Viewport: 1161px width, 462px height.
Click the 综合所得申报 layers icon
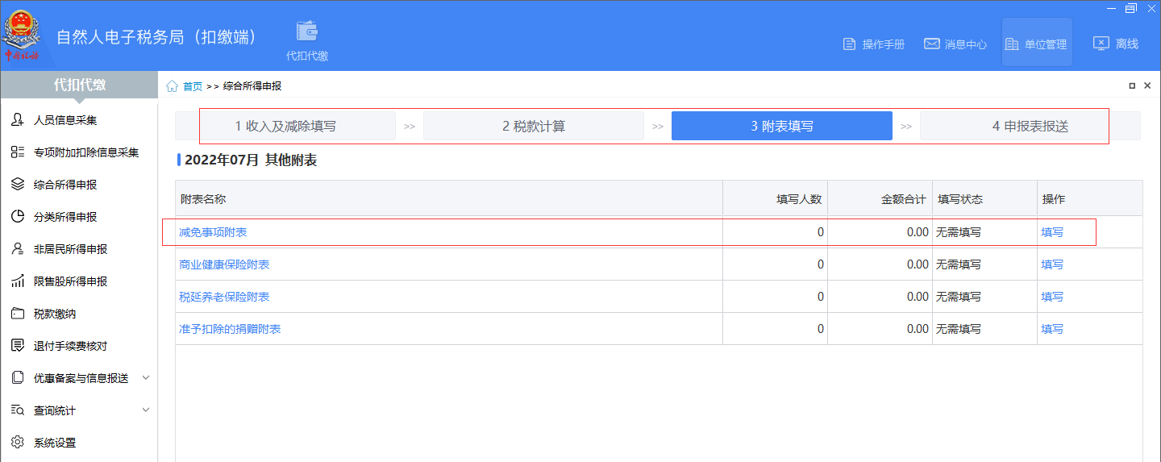pos(18,185)
